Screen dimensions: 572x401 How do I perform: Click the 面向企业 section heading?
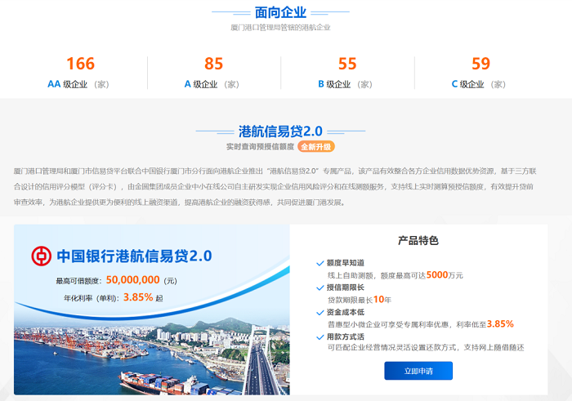280,12
